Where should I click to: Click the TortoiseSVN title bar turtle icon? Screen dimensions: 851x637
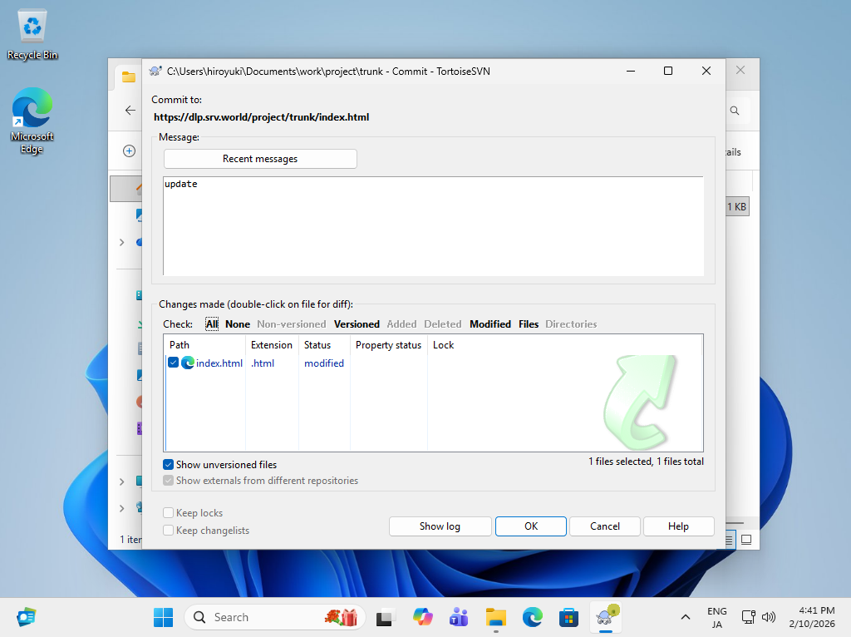155,72
